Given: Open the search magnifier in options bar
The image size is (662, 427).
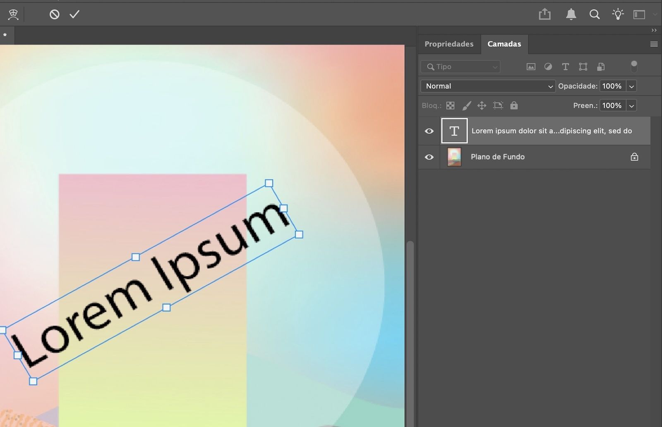Looking at the screenshot, I should point(595,14).
